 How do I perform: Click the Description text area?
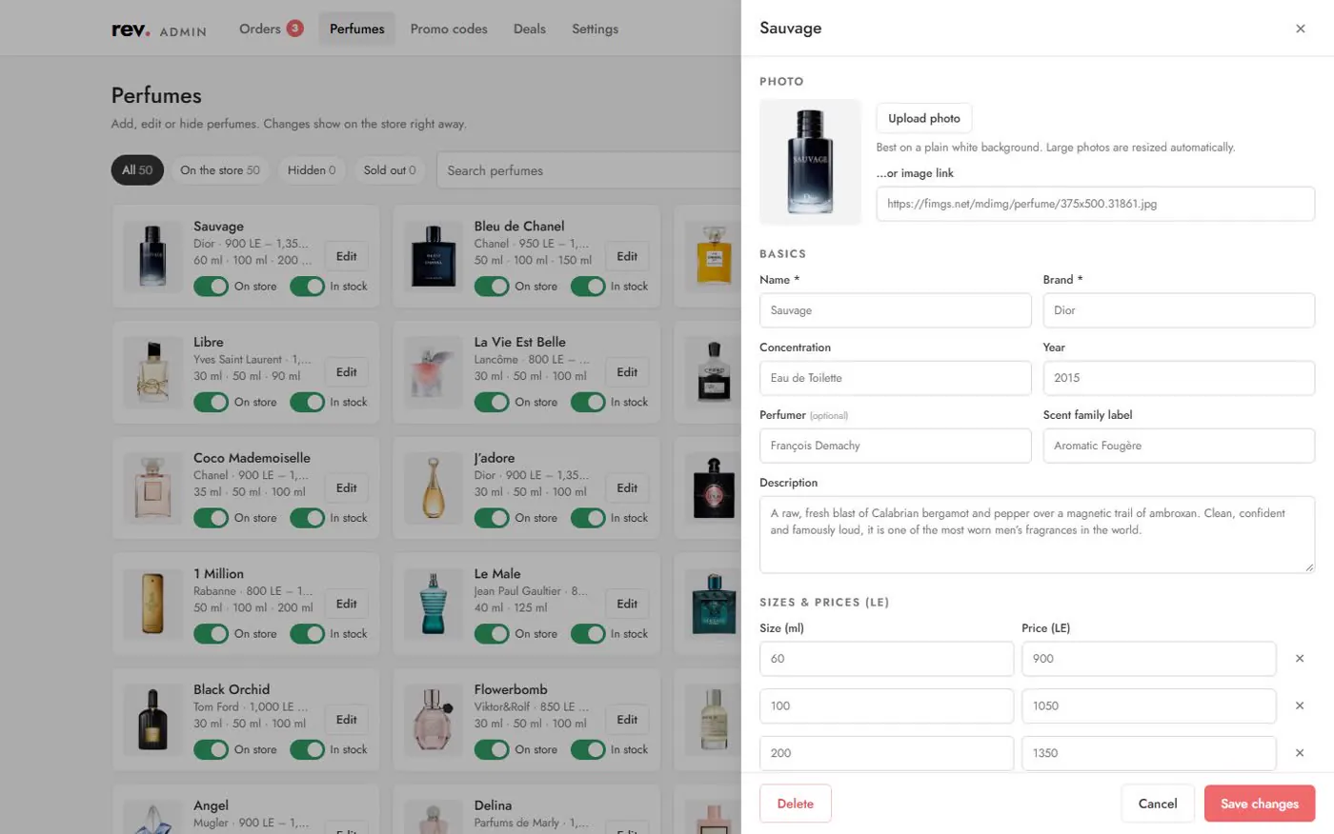click(1037, 534)
